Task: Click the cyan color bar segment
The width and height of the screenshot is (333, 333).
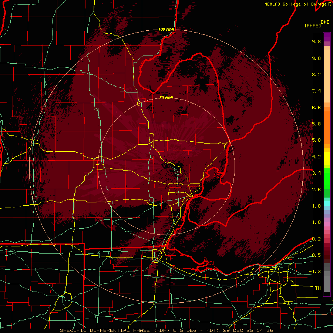Action: tap(327, 203)
